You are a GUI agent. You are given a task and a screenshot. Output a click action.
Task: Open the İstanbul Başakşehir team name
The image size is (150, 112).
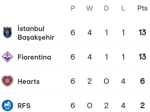[x=36, y=33]
